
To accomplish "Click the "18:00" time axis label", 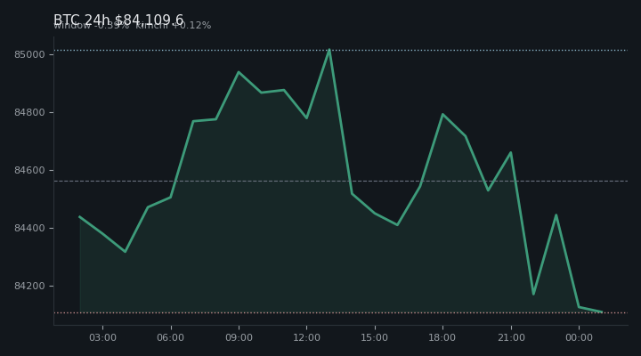I will (442, 337).
